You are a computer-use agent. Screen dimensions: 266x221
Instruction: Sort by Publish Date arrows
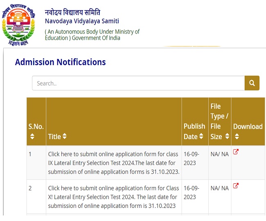pyautogui.click(x=201, y=137)
